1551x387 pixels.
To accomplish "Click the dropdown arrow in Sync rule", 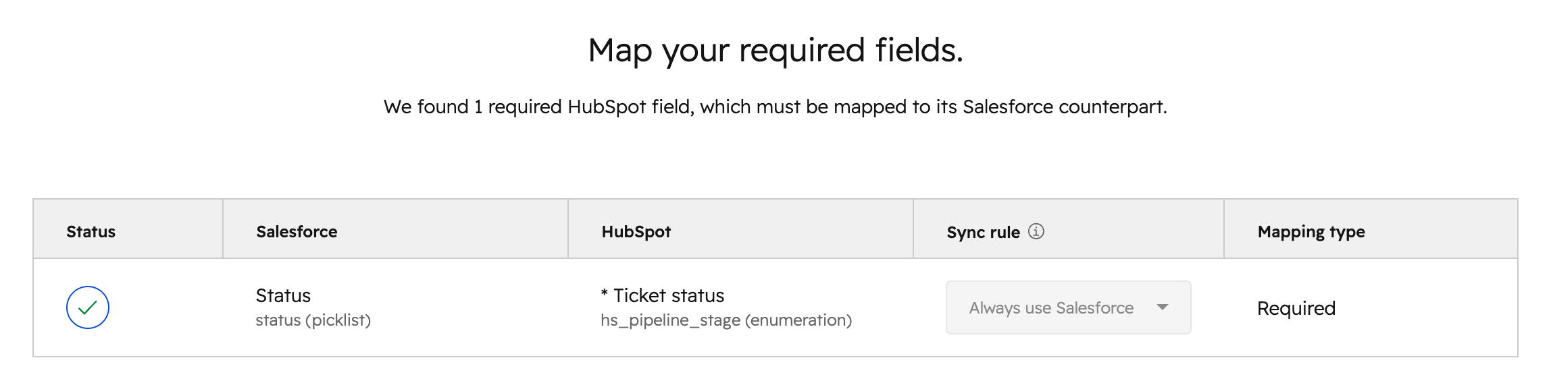I will [x=1163, y=307].
